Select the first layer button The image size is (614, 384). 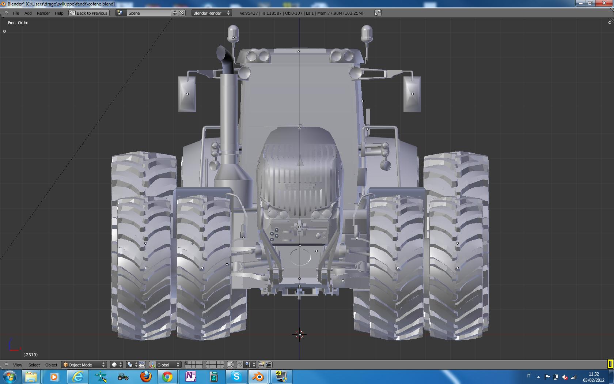click(x=186, y=363)
